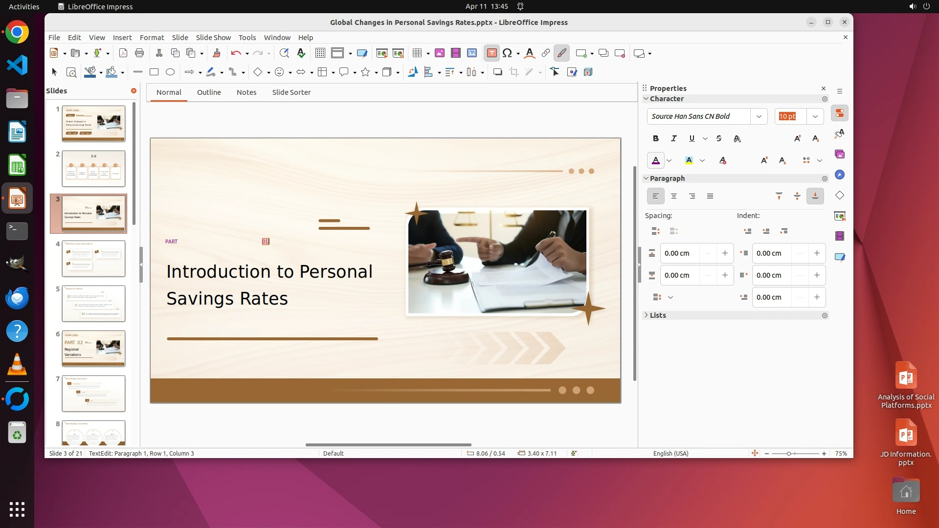Switch to the Outline tab
Viewport: 939px width, 528px height.
point(209,92)
